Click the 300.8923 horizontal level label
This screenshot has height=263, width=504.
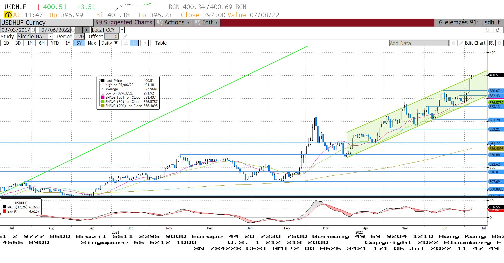click(x=496, y=189)
